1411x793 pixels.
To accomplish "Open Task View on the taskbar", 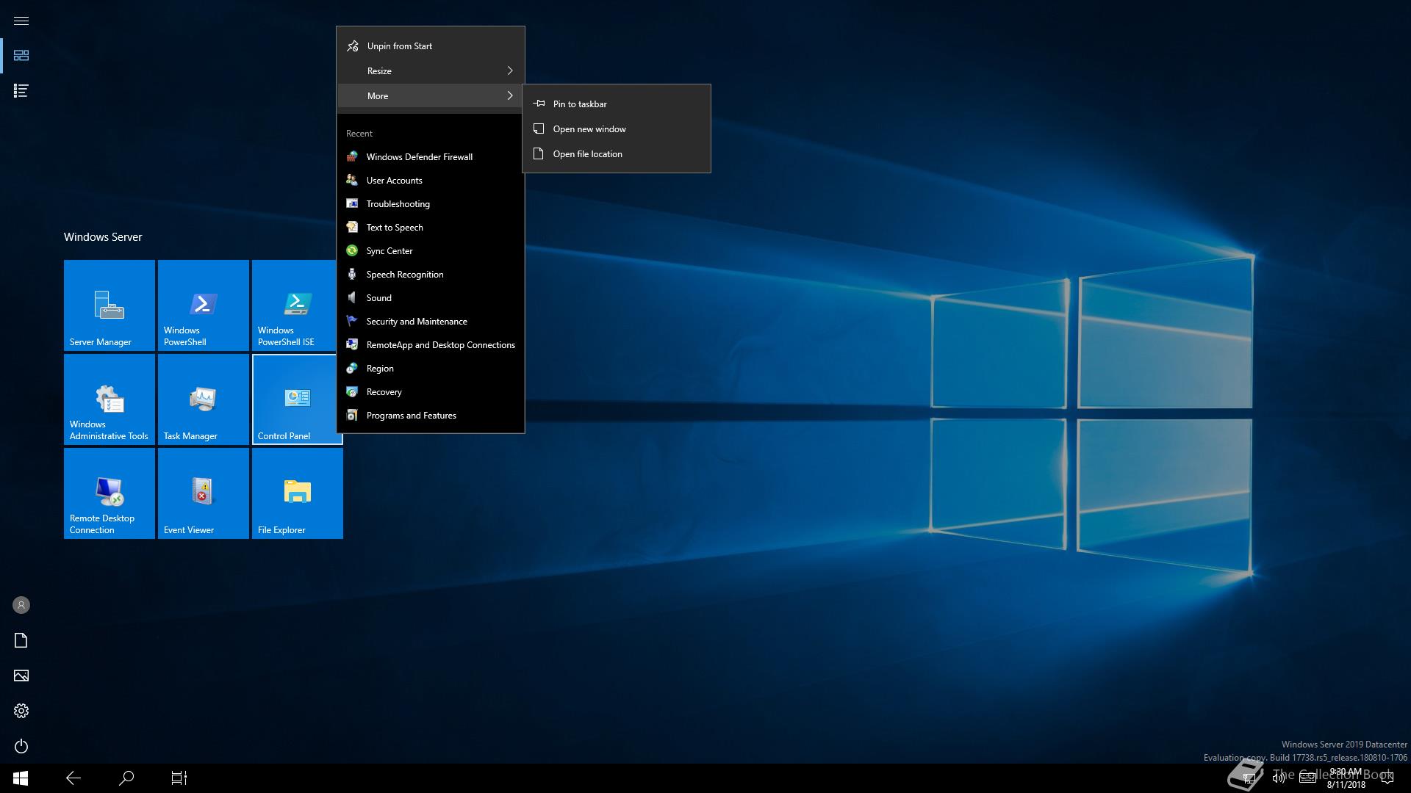I will click(179, 778).
